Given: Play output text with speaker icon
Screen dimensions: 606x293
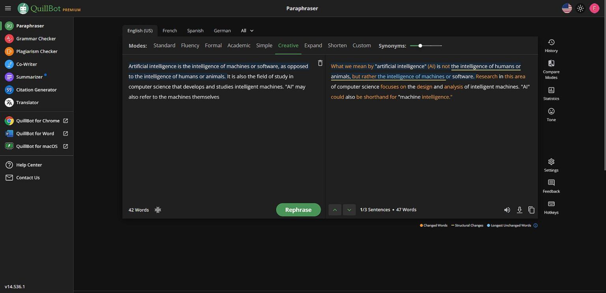Looking at the screenshot, I should pyautogui.click(x=507, y=210).
